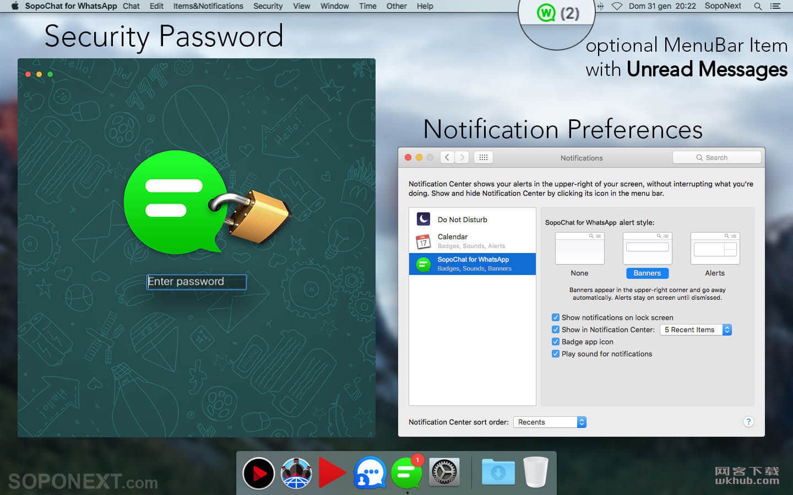
Task: Click the date and time in menu bar
Action: (x=662, y=6)
